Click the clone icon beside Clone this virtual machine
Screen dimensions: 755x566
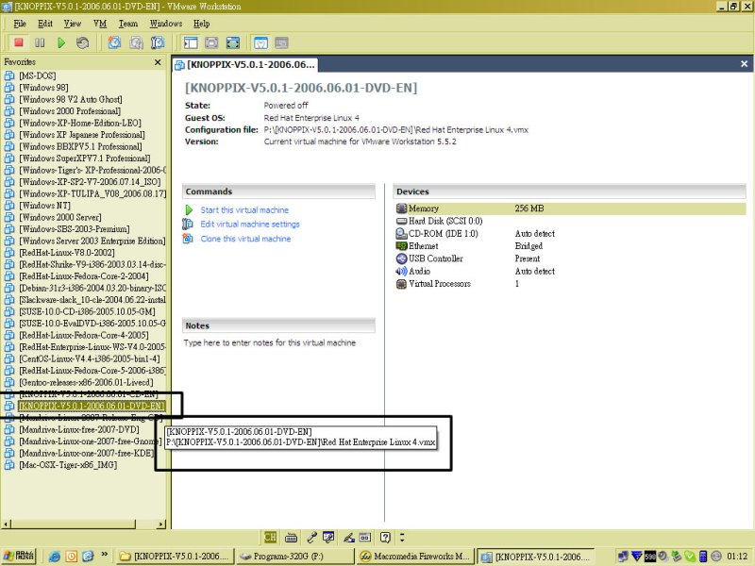[x=188, y=239]
